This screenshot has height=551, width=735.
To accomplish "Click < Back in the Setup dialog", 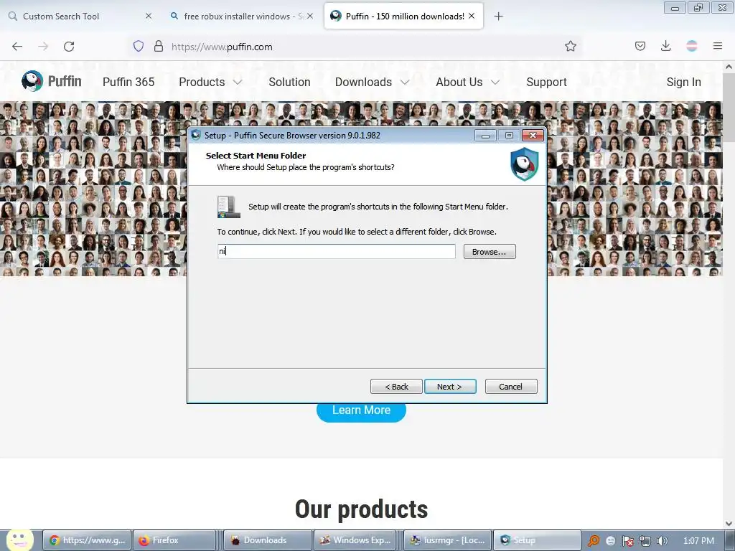I will (396, 387).
